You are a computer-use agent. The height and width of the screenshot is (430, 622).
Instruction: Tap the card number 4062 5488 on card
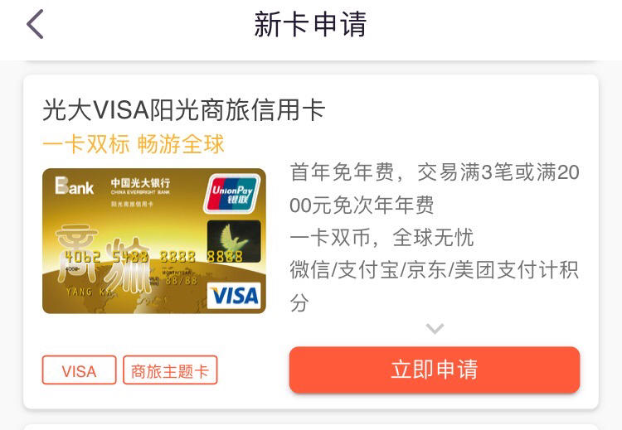pos(107,257)
